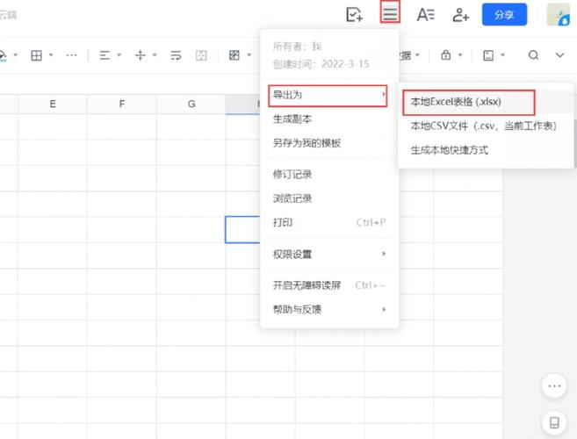Expand the horizontal align dropdown arrow

click(x=119, y=54)
